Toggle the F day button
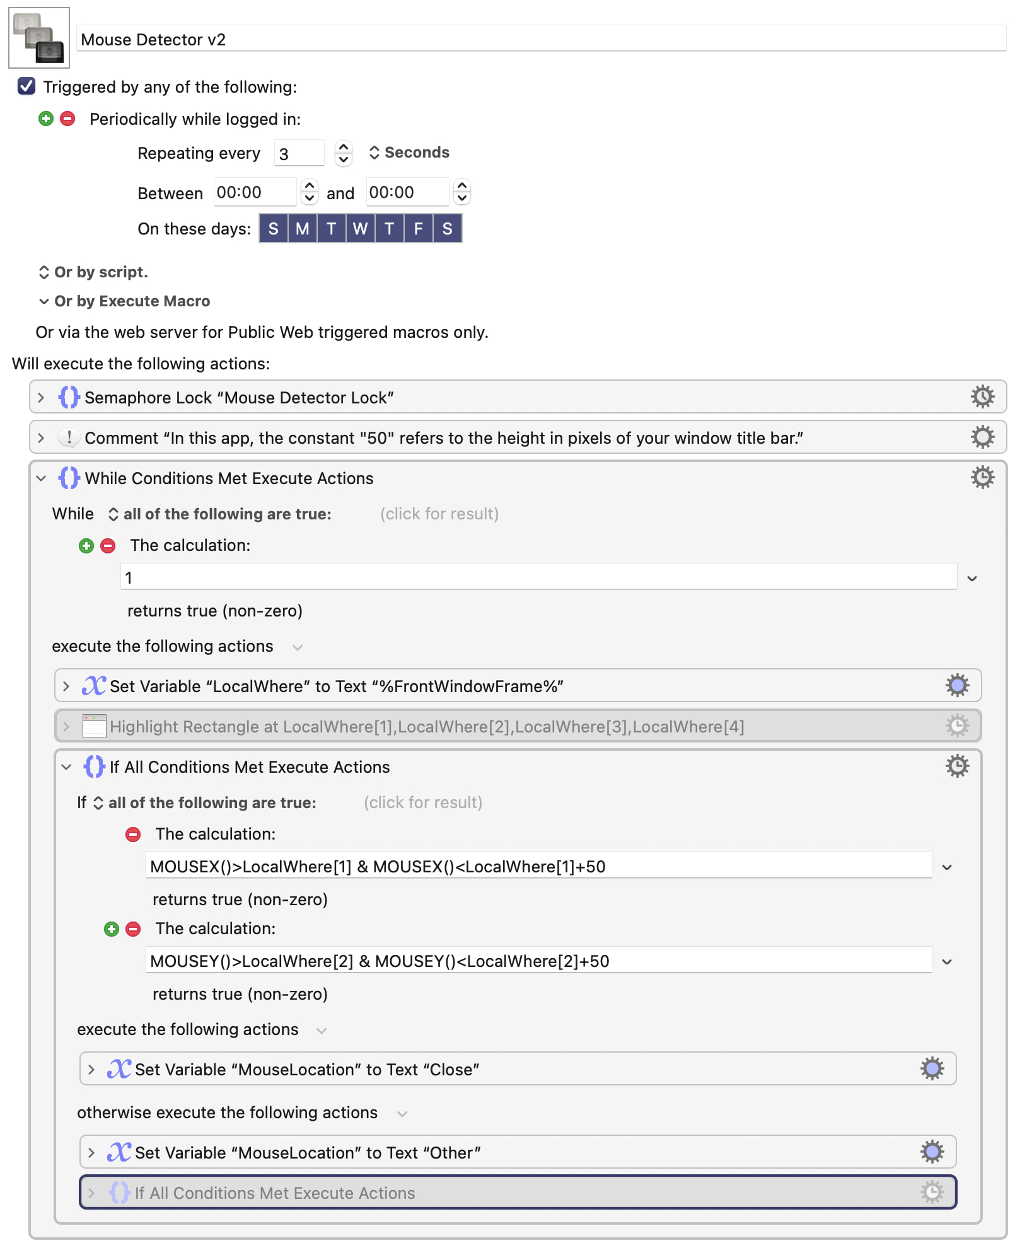 click(x=418, y=228)
